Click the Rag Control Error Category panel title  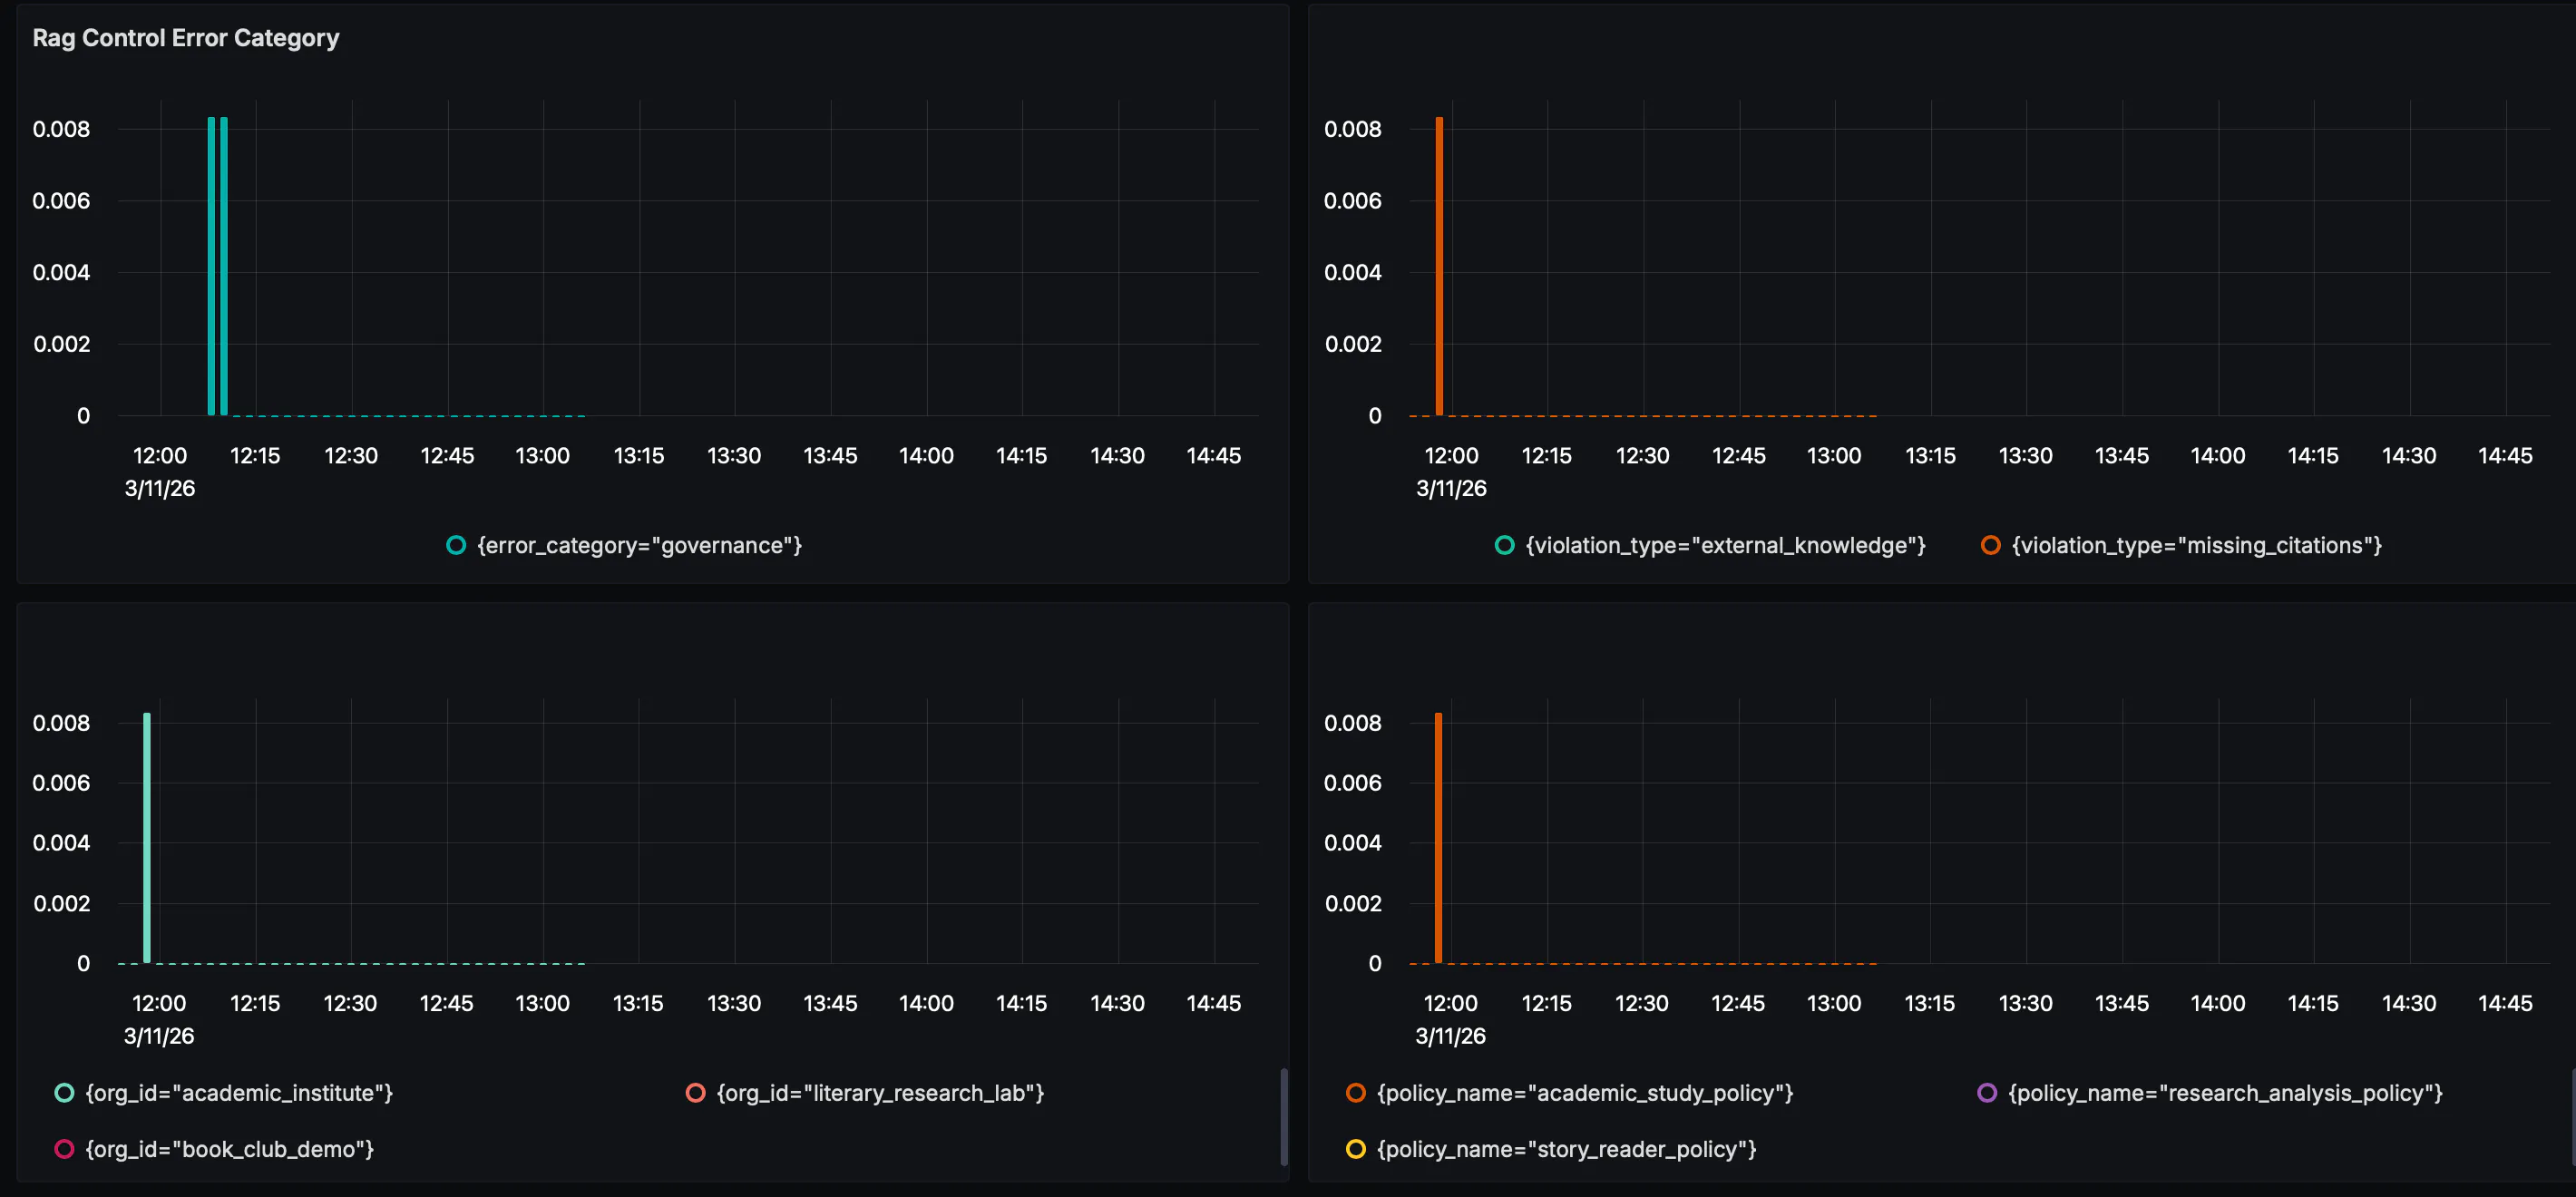tap(186, 38)
